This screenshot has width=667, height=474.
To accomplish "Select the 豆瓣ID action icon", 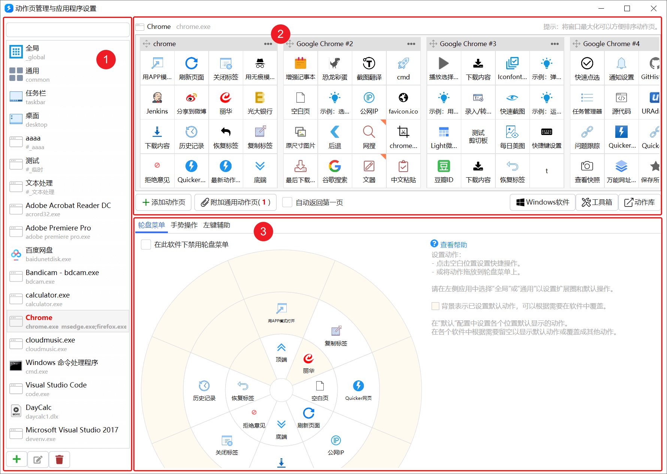I will click(444, 171).
